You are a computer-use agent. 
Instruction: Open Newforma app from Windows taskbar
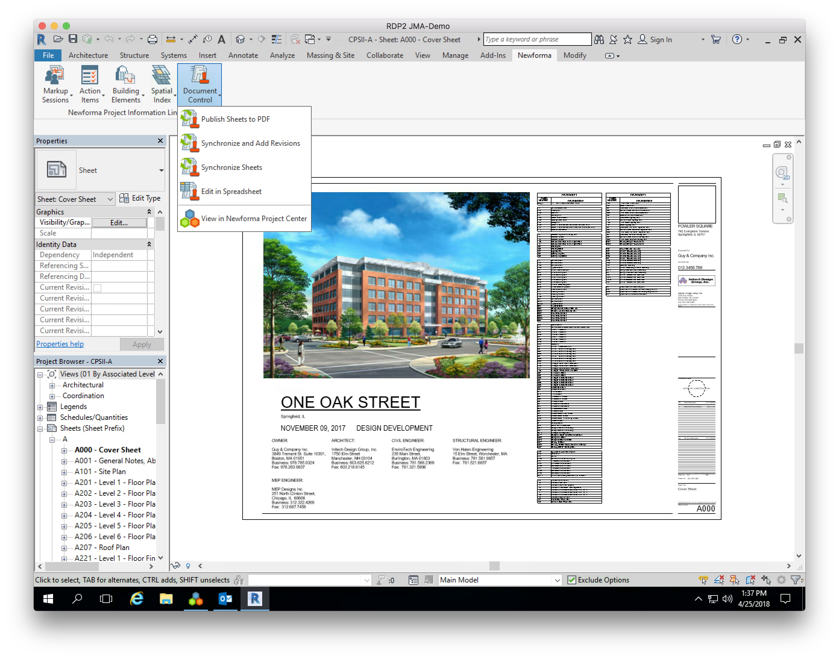click(196, 599)
